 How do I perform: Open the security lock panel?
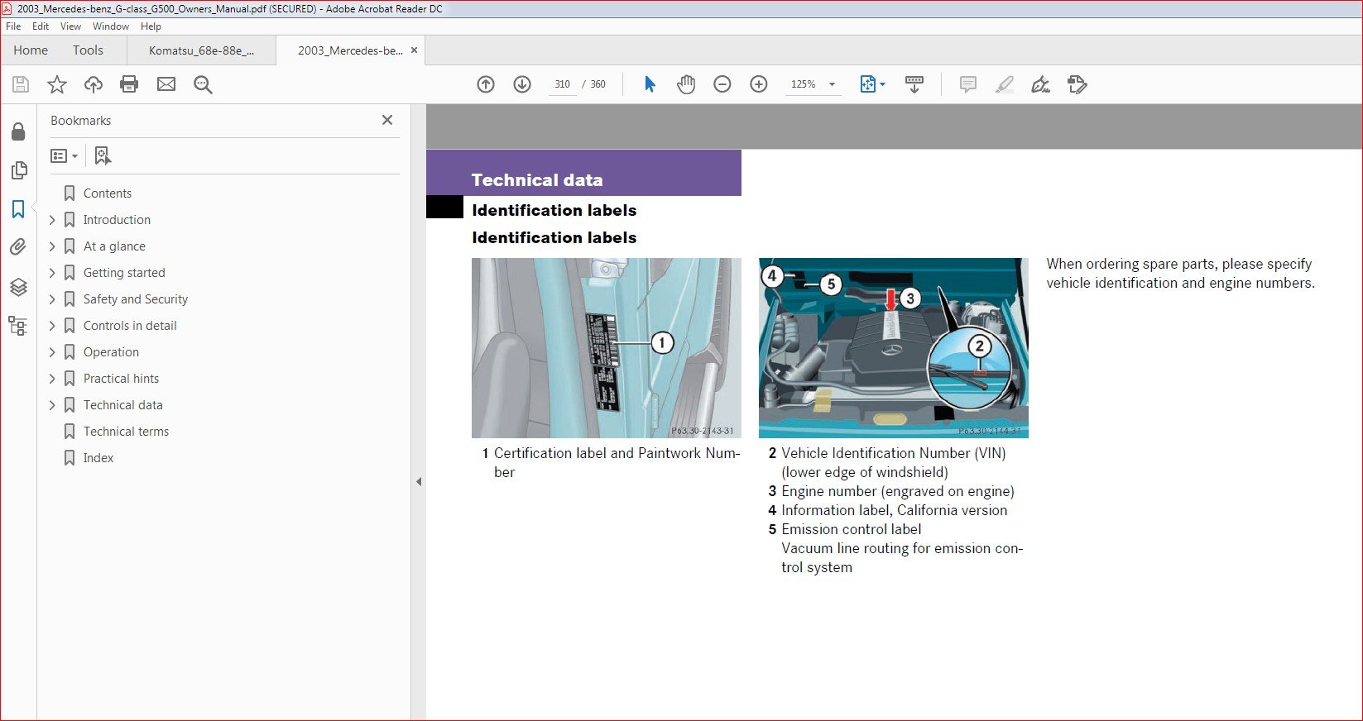point(18,131)
